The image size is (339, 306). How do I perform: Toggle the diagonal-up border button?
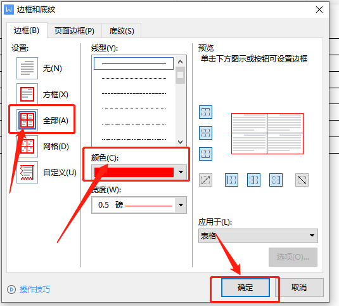coord(205,180)
